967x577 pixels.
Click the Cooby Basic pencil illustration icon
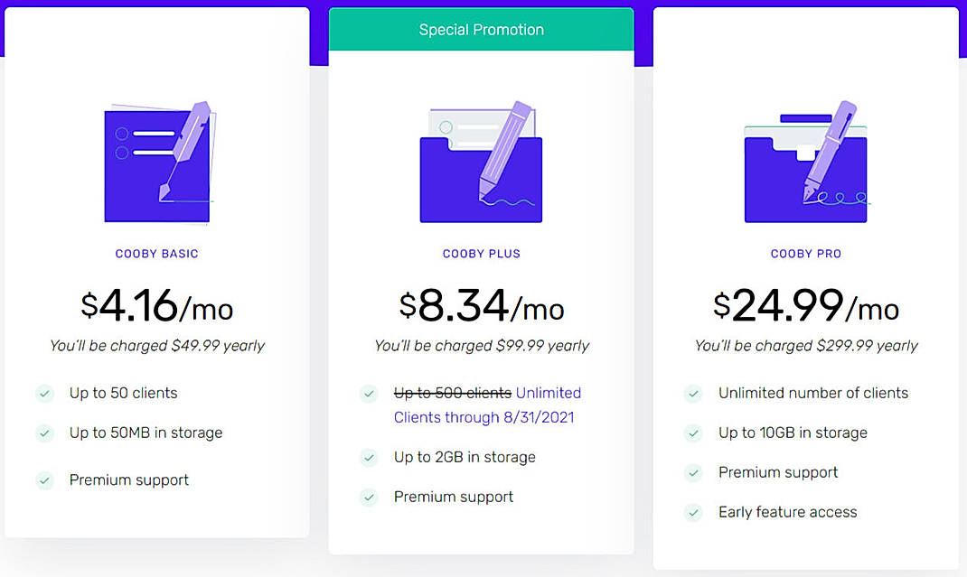pyautogui.click(x=157, y=163)
